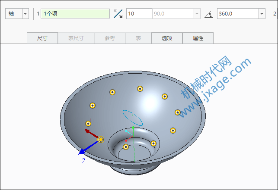The height and width of the screenshot is (190, 278).
Task: Open the 尺寸 tab
Action: [42, 38]
